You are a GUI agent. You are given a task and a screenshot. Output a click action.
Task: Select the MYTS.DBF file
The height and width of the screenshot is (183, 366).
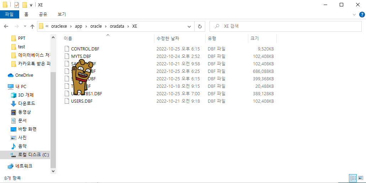(x=81, y=56)
